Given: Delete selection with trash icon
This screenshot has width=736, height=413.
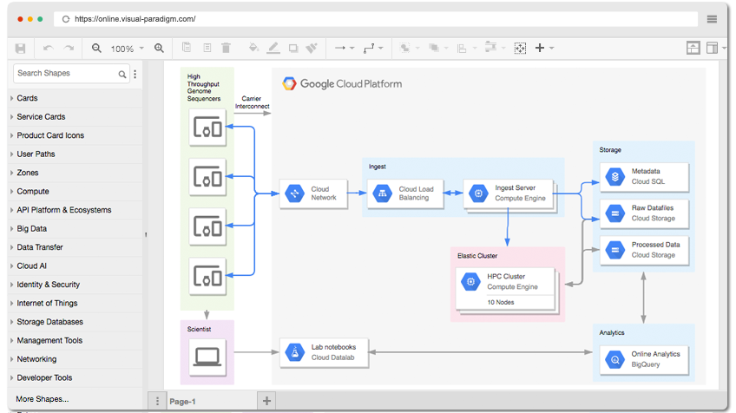Looking at the screenshot, I should tap(226, 48).
